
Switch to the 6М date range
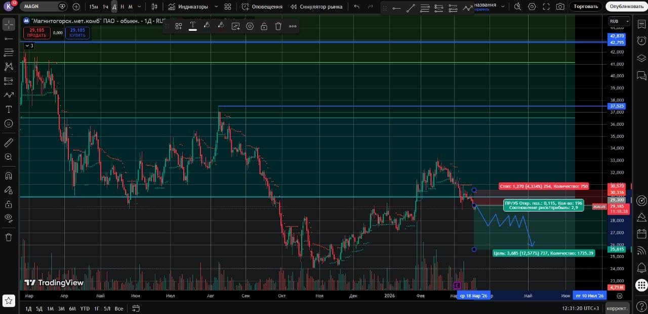point(72,308)
